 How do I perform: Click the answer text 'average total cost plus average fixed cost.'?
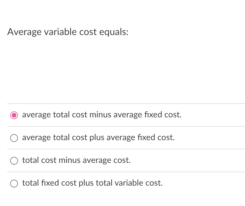(x=99, y=138)
